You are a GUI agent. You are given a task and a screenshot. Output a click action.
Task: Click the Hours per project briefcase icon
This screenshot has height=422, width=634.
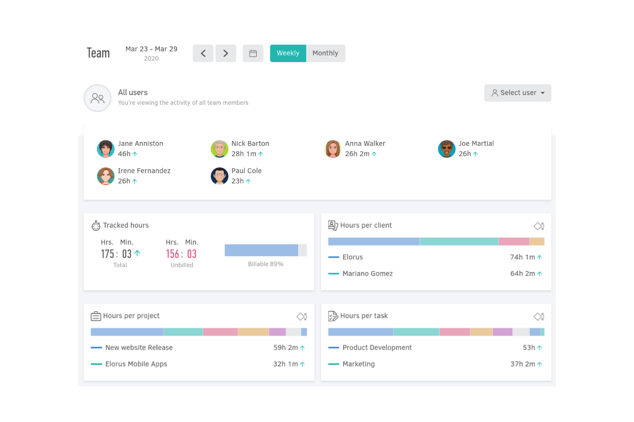point(96,316)
